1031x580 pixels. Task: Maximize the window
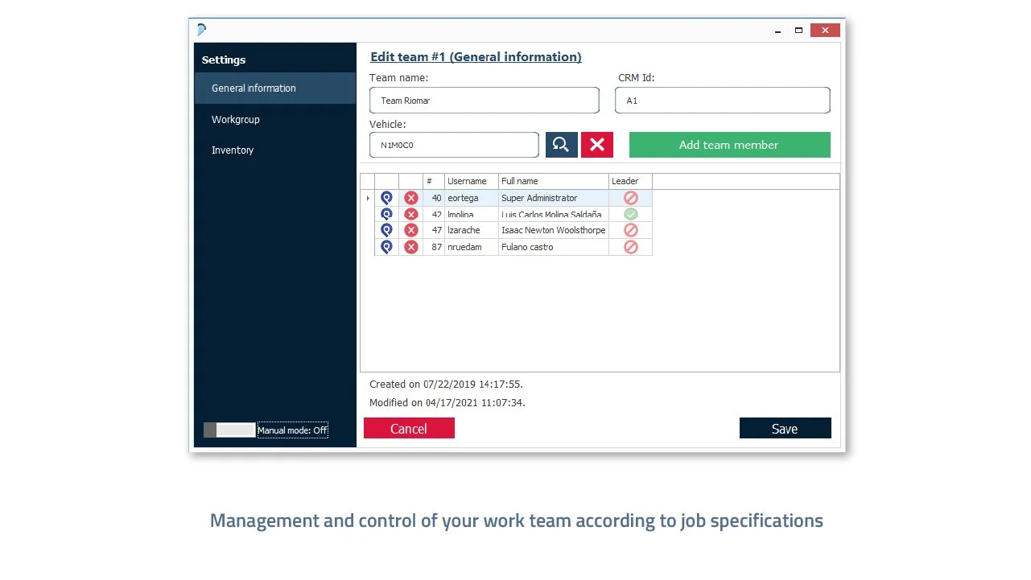[798, 31]
